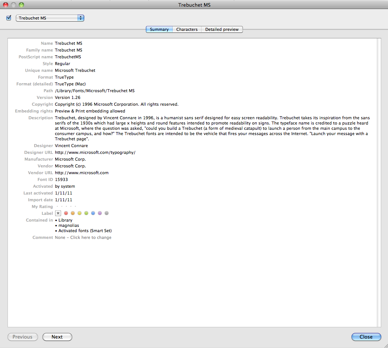388x348 pixels.
Task: Apply the gray label color
Action: [x=107, y=213]
